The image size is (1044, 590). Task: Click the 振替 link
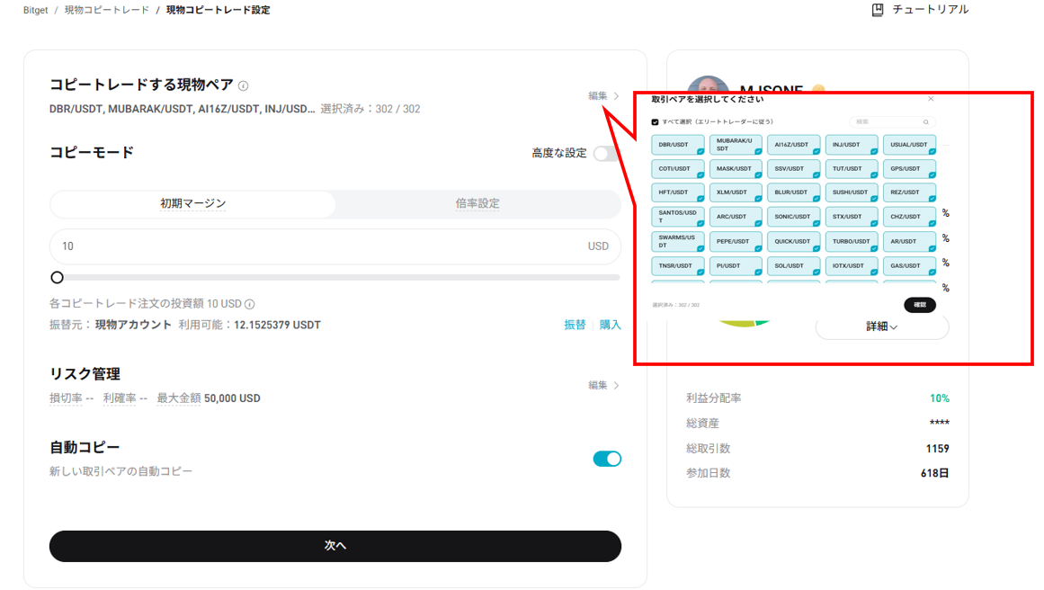(575, 325)
